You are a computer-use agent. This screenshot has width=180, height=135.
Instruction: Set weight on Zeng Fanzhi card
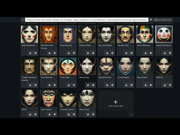88,114
